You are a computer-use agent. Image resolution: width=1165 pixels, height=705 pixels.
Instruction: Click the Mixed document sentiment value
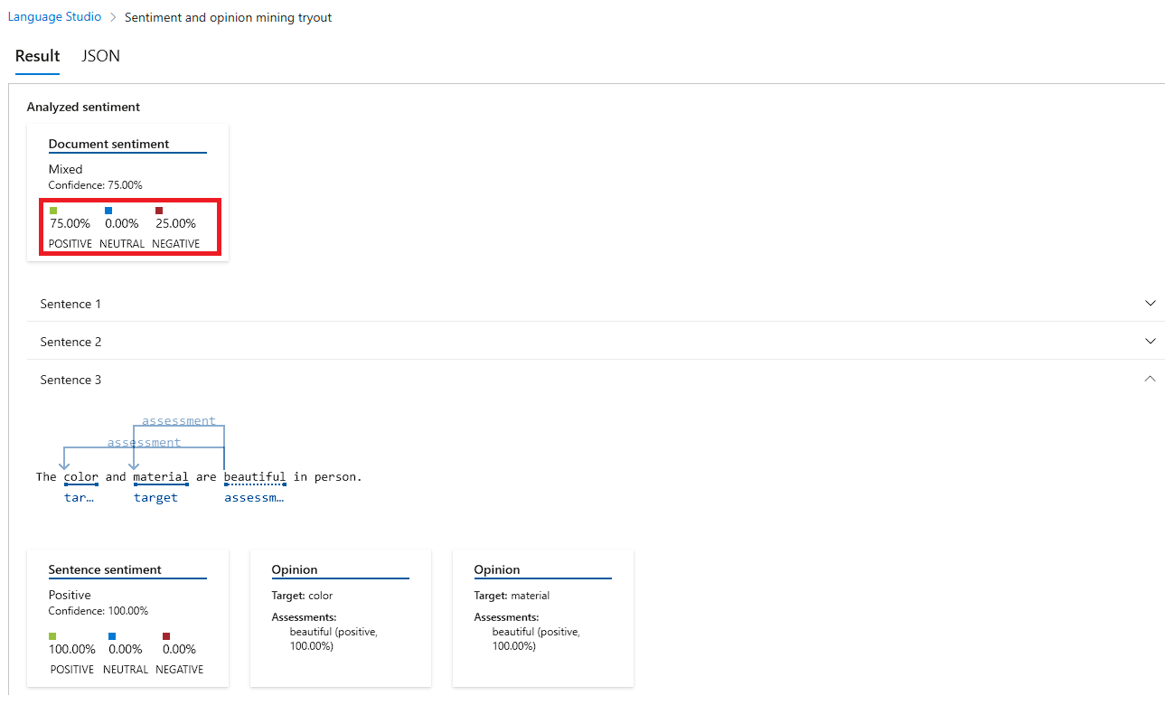(65, 169)
